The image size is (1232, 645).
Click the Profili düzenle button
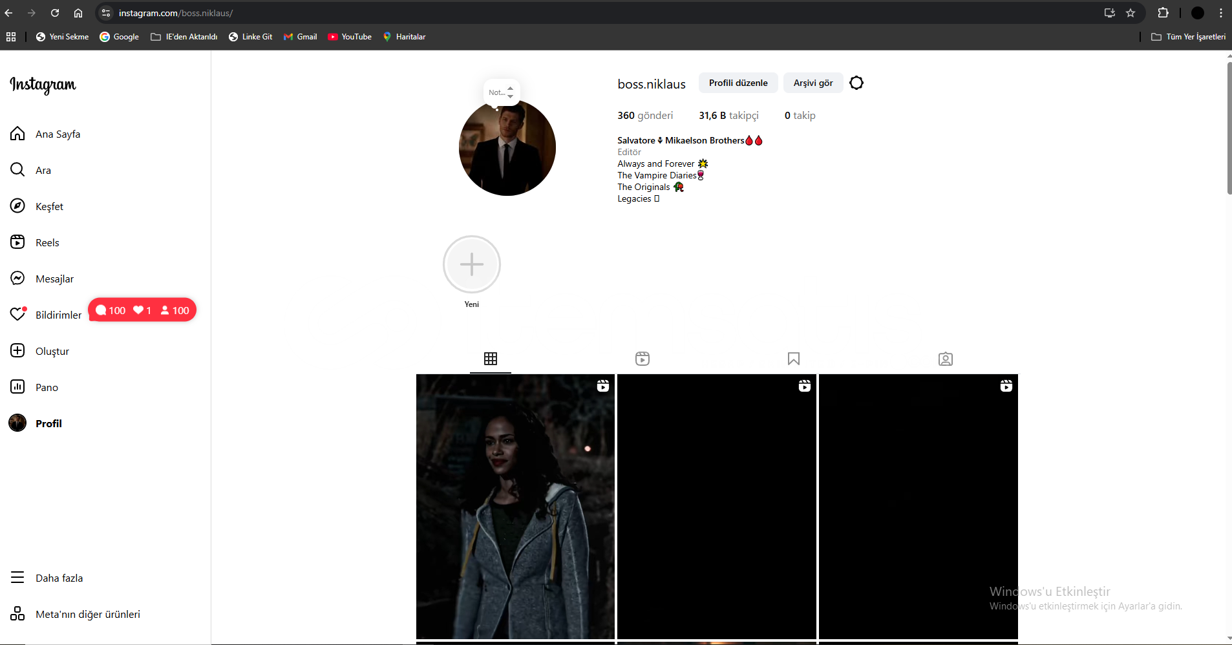click(x=738, y=83)
